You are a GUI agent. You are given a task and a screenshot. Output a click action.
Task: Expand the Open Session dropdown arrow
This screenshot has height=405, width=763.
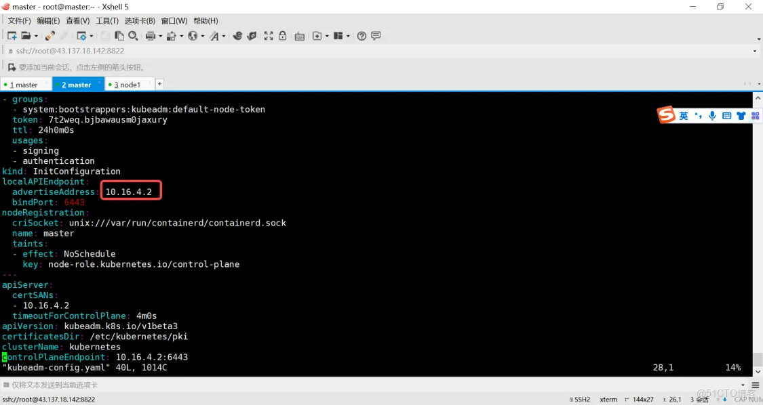coord(36,37)
